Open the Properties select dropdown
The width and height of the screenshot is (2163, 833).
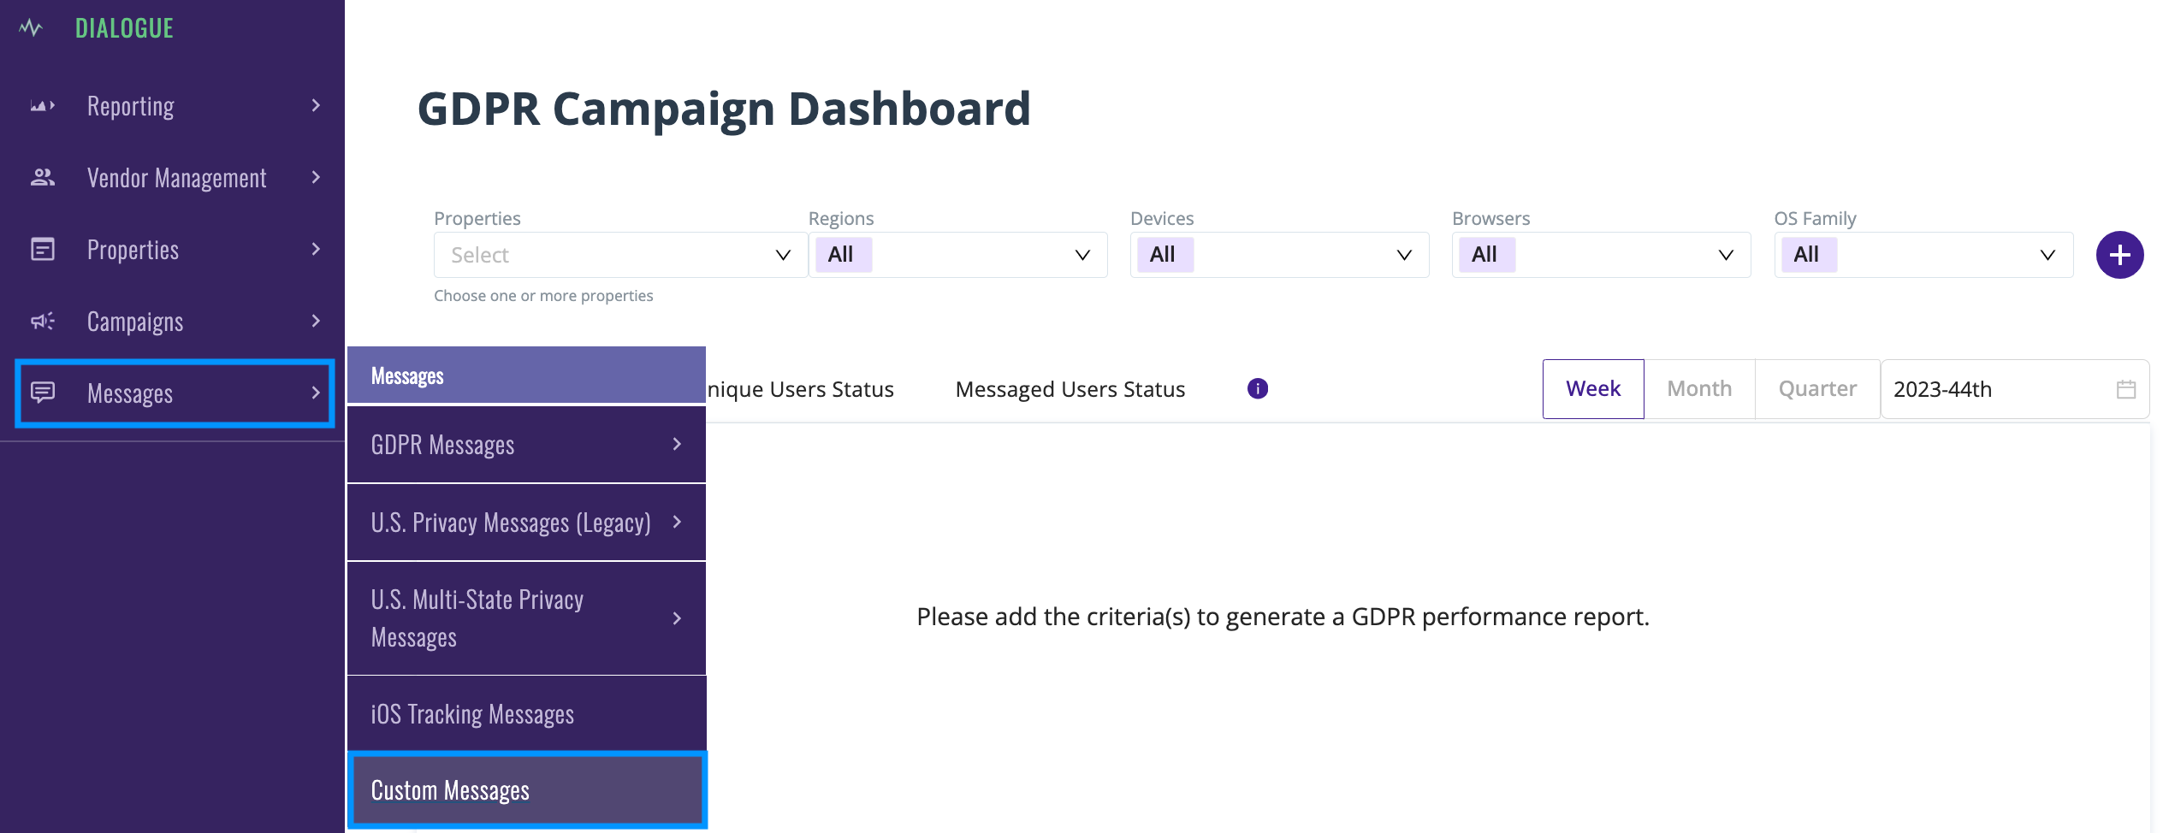pyautogui.click(x=619, y=255)
